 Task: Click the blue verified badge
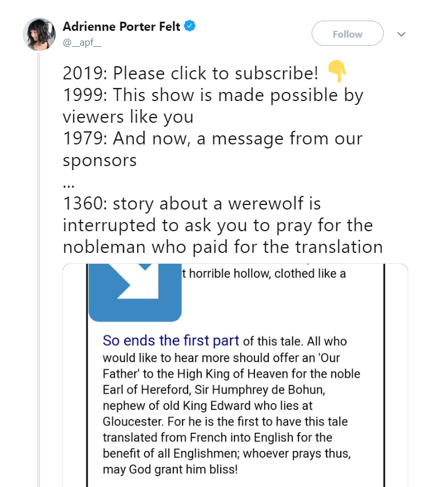190,26
